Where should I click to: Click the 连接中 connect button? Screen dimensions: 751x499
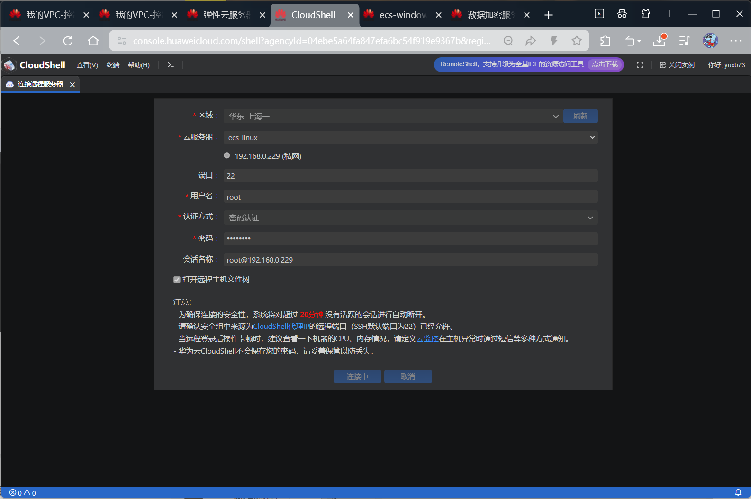(357, 377)
